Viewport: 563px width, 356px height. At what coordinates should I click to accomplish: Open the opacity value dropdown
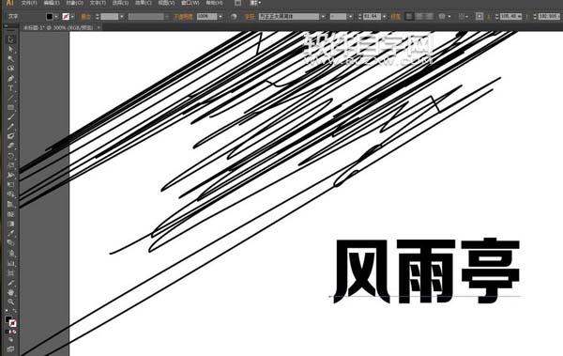(221, 17)
